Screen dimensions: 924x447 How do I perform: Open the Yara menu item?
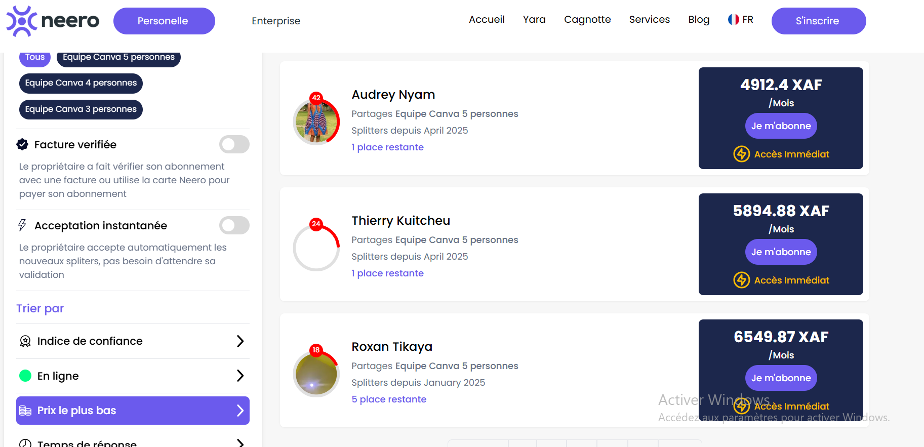tap(534, 20)
